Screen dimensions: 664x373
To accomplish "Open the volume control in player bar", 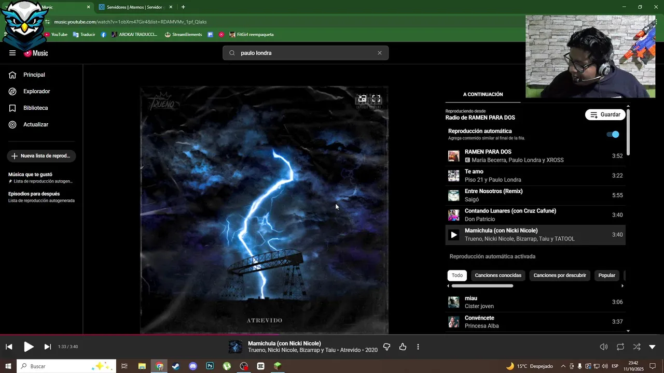I will 604,347.
